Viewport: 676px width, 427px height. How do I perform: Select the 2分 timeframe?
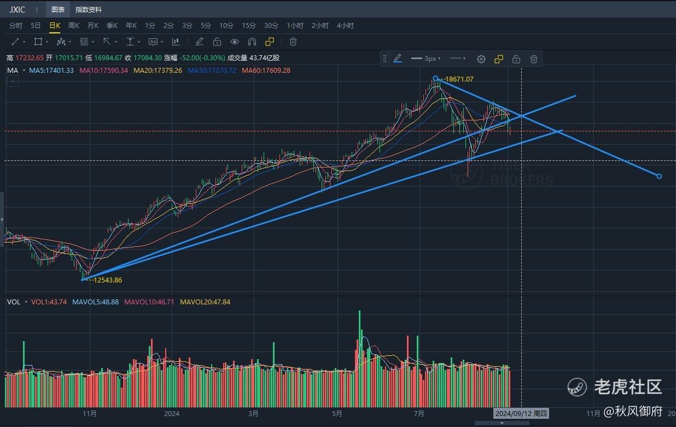tap(168, 26)
